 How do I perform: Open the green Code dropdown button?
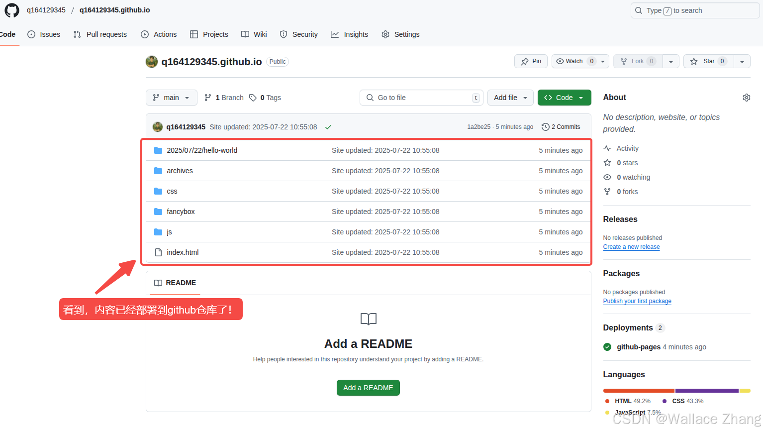point(565,98)
